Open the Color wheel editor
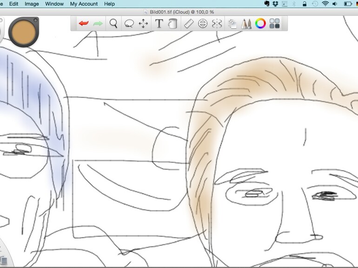Screen dimensions: 358x268 [260, 24]
